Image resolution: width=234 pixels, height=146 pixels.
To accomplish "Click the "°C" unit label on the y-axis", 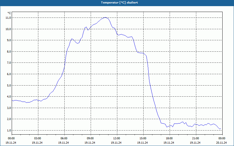I will (x=9, y=13).
